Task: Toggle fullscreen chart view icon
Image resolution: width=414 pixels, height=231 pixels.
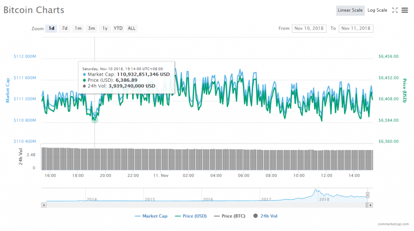Action: click(395, 11)
